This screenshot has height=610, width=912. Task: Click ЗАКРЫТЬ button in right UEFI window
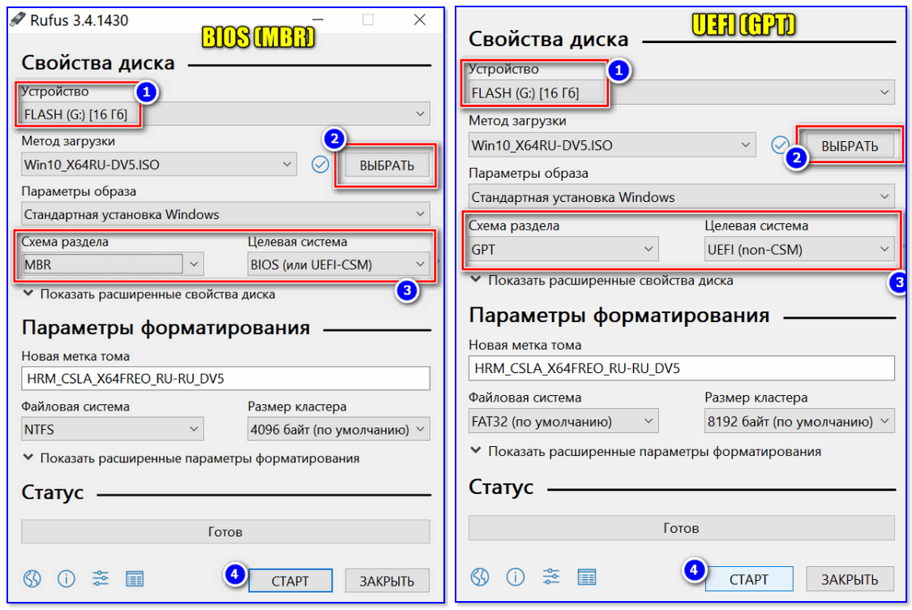(850, 578)
